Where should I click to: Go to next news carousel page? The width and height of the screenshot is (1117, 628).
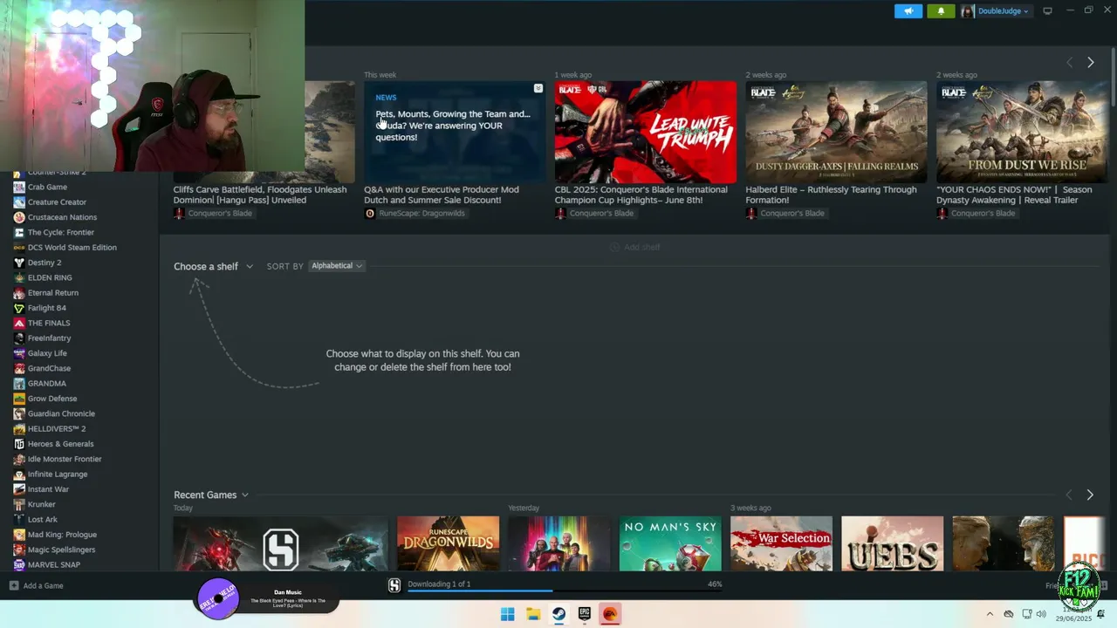pos(1090,63)
